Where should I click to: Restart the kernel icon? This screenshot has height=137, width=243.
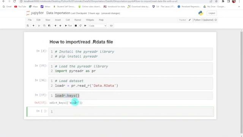pos(80,25)
